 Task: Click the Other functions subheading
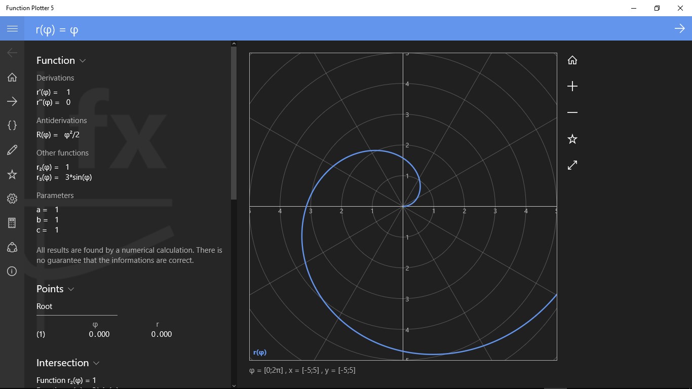63,153
